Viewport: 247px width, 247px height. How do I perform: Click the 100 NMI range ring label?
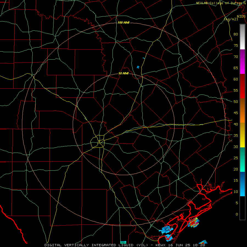point(123,23)
